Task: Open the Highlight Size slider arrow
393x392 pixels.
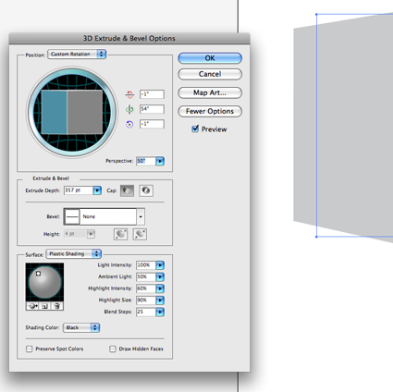Action: click(160, 300)
